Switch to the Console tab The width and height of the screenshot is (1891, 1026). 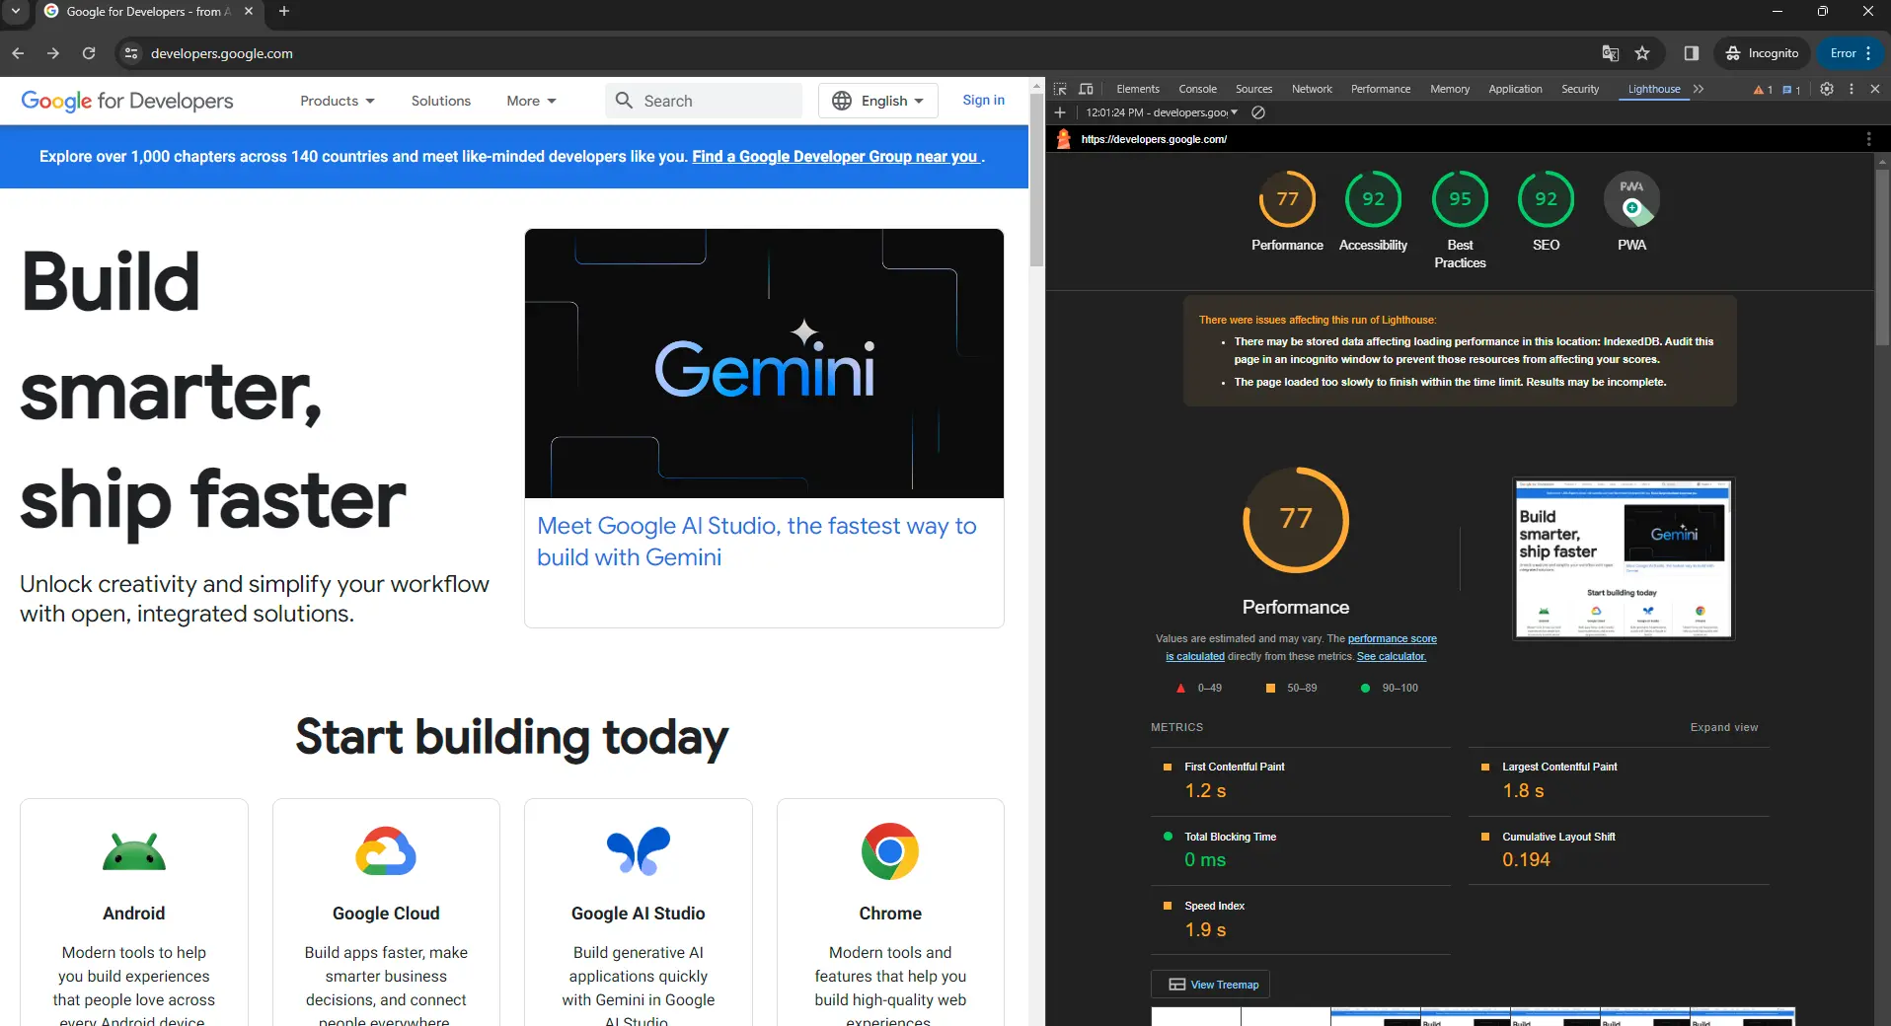pyautogui.click(x=1197, y=89)
